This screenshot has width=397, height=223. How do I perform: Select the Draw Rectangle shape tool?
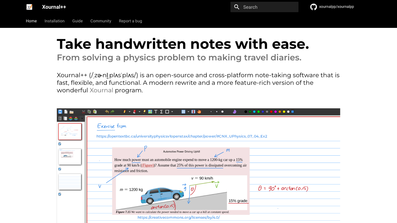(x=167, y=112)
